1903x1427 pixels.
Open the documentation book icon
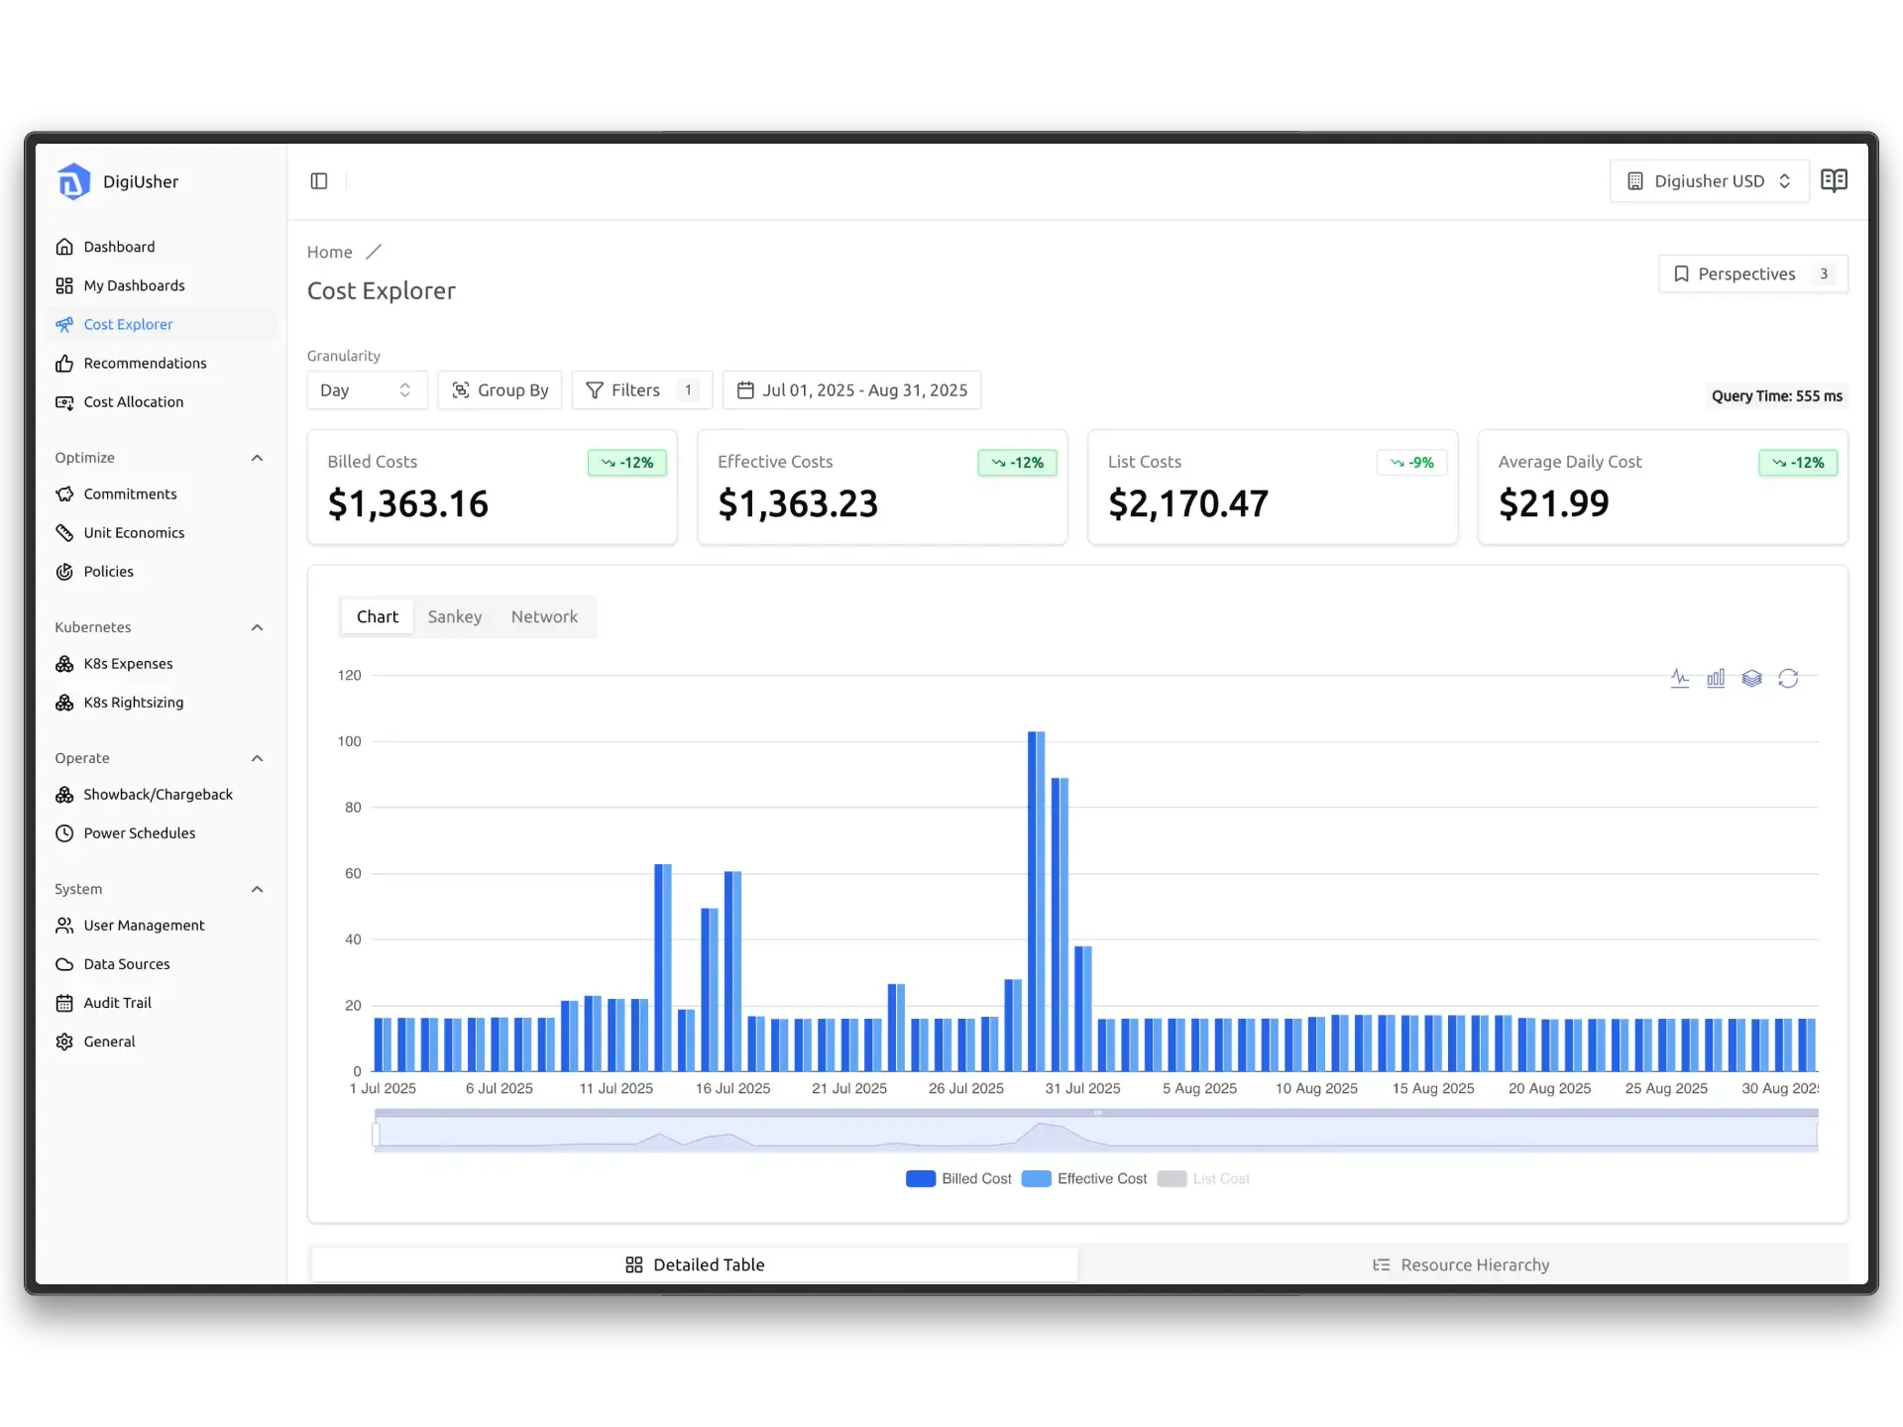(x=1835, y=180)
